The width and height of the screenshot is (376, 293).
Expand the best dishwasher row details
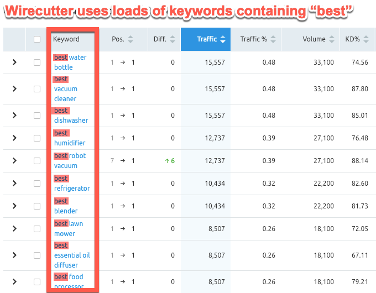14,116
